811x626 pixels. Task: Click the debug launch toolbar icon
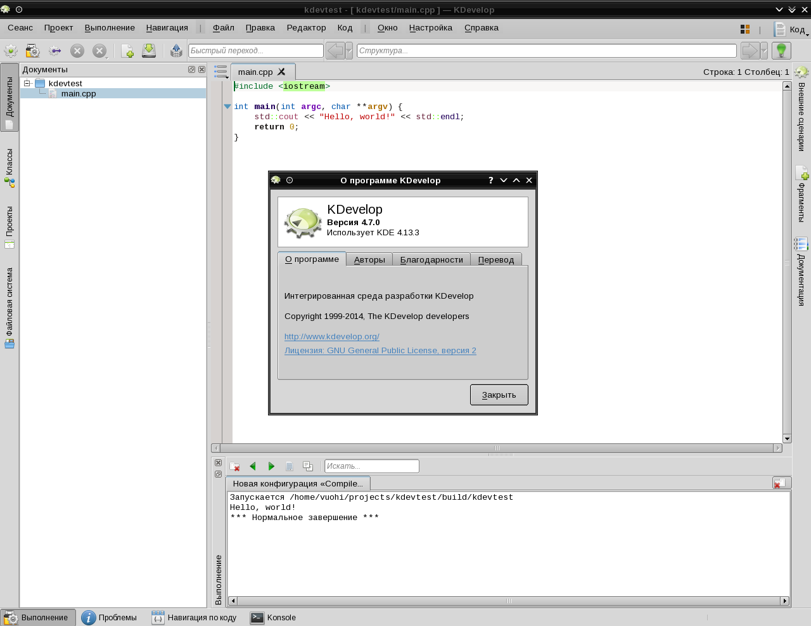click(55, 51)
